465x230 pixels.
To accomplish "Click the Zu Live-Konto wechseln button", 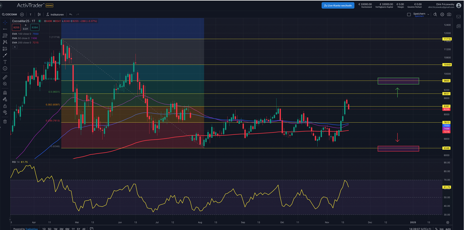I will 338,5.
